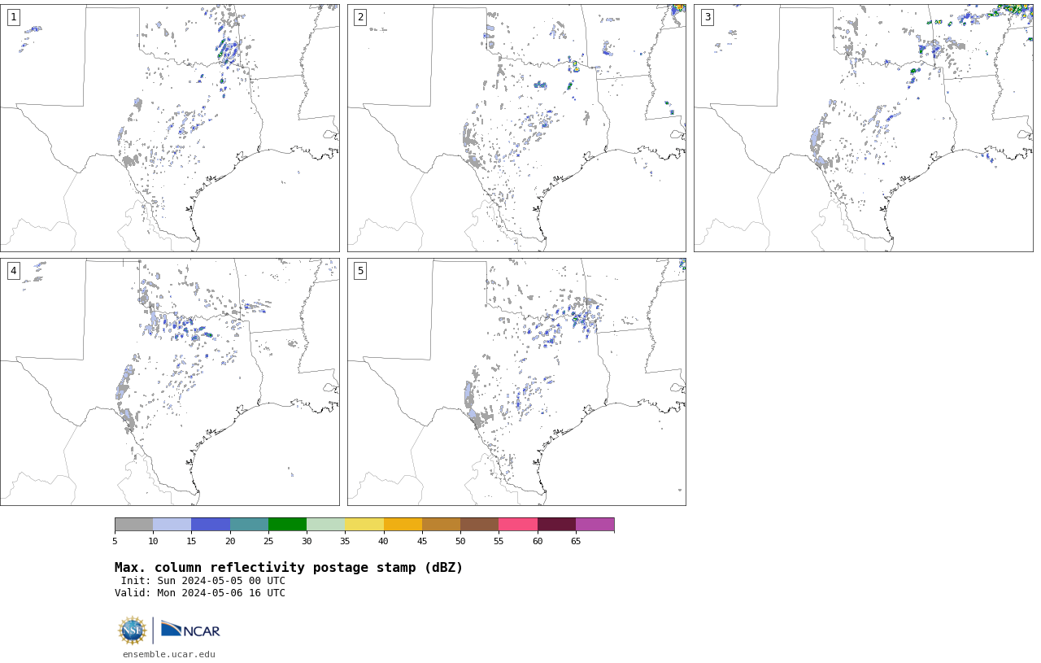Pick the pale green 30–35 dBZ swatch

tap(326, 525)
